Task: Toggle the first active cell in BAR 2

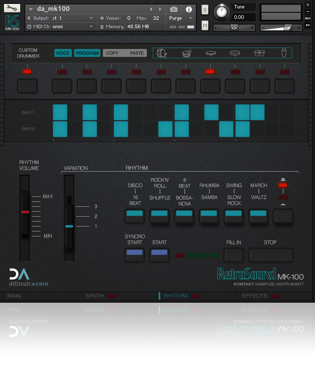Action: click(x=60, y=129)
